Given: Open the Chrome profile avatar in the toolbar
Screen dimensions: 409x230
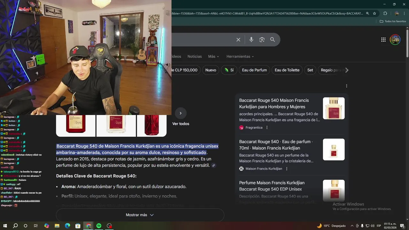Looking at the screenshot, I should click(x=397, y=13).
